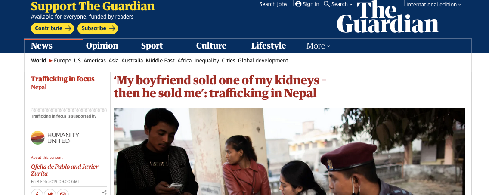The height and width of the screenshot is (195, 489).
Task: Click the Facebook share icon
Action: pyautogui.click(x=37, y=193)
